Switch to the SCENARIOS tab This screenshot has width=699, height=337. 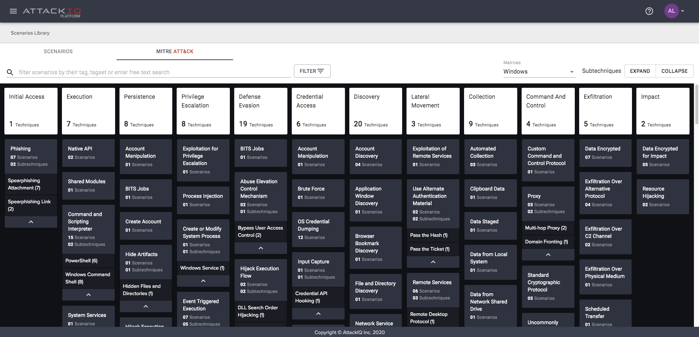point(58,51)
